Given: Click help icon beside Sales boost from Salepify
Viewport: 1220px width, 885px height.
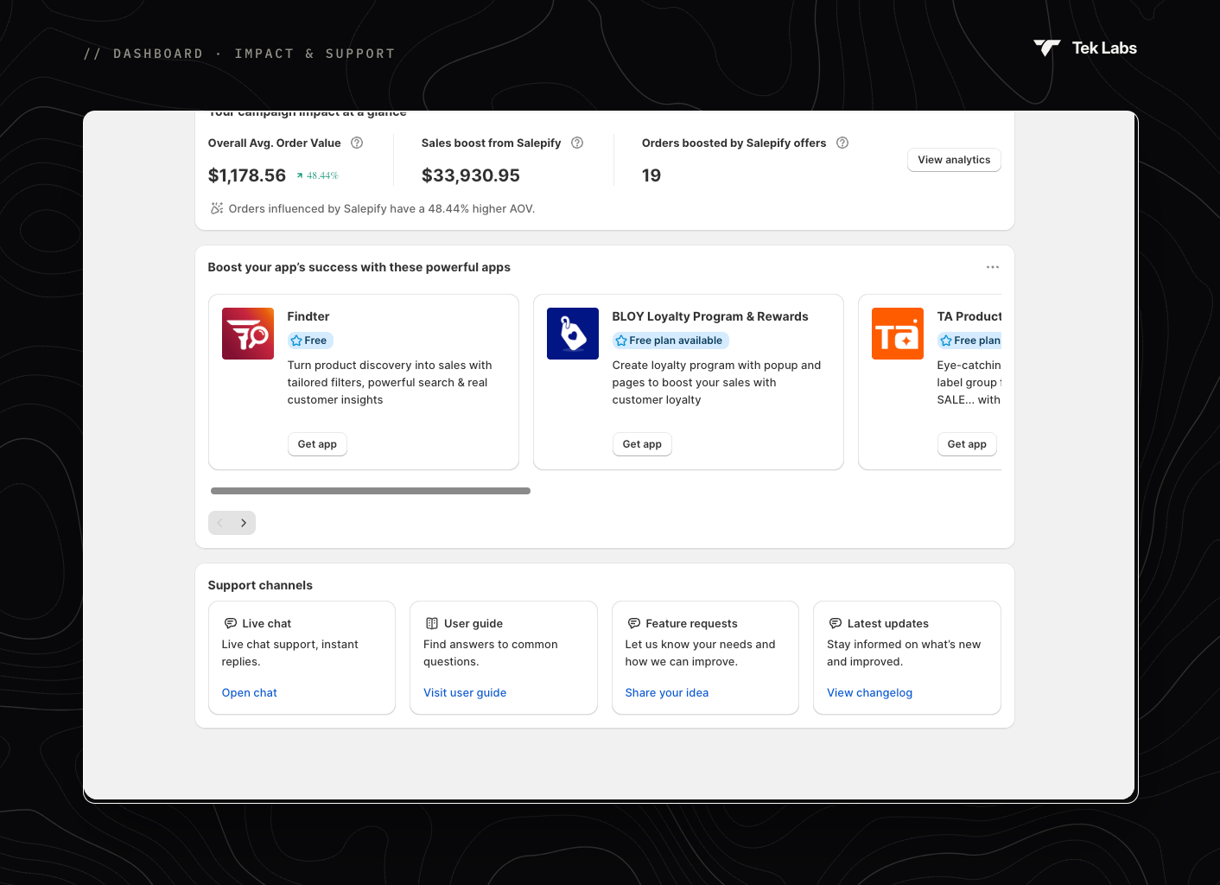Looking at the screenshot, I should tap(577, 143).
